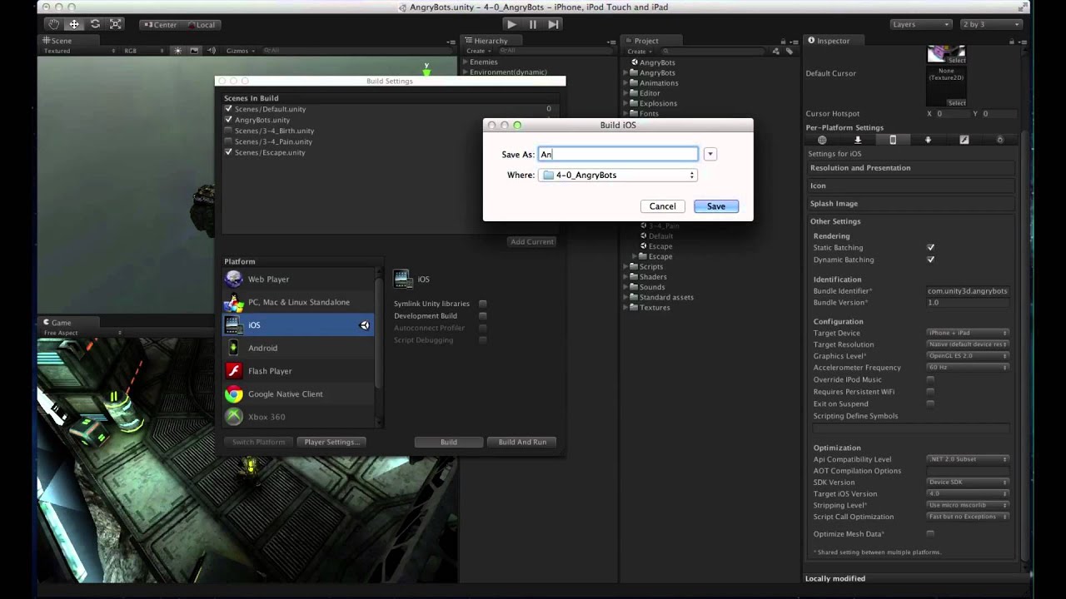Click the Step forward button

(x=553, y=24)
